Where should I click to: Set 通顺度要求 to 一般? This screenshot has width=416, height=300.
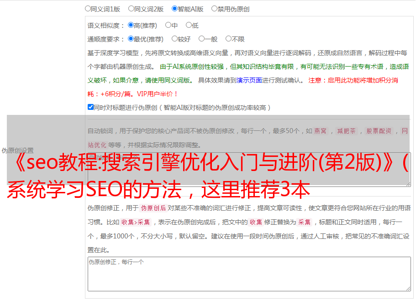[x=201, y=39]
